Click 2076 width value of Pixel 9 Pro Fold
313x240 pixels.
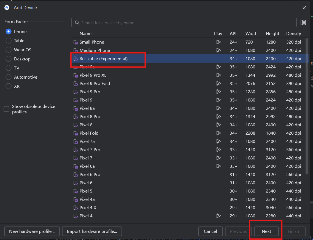250,83
